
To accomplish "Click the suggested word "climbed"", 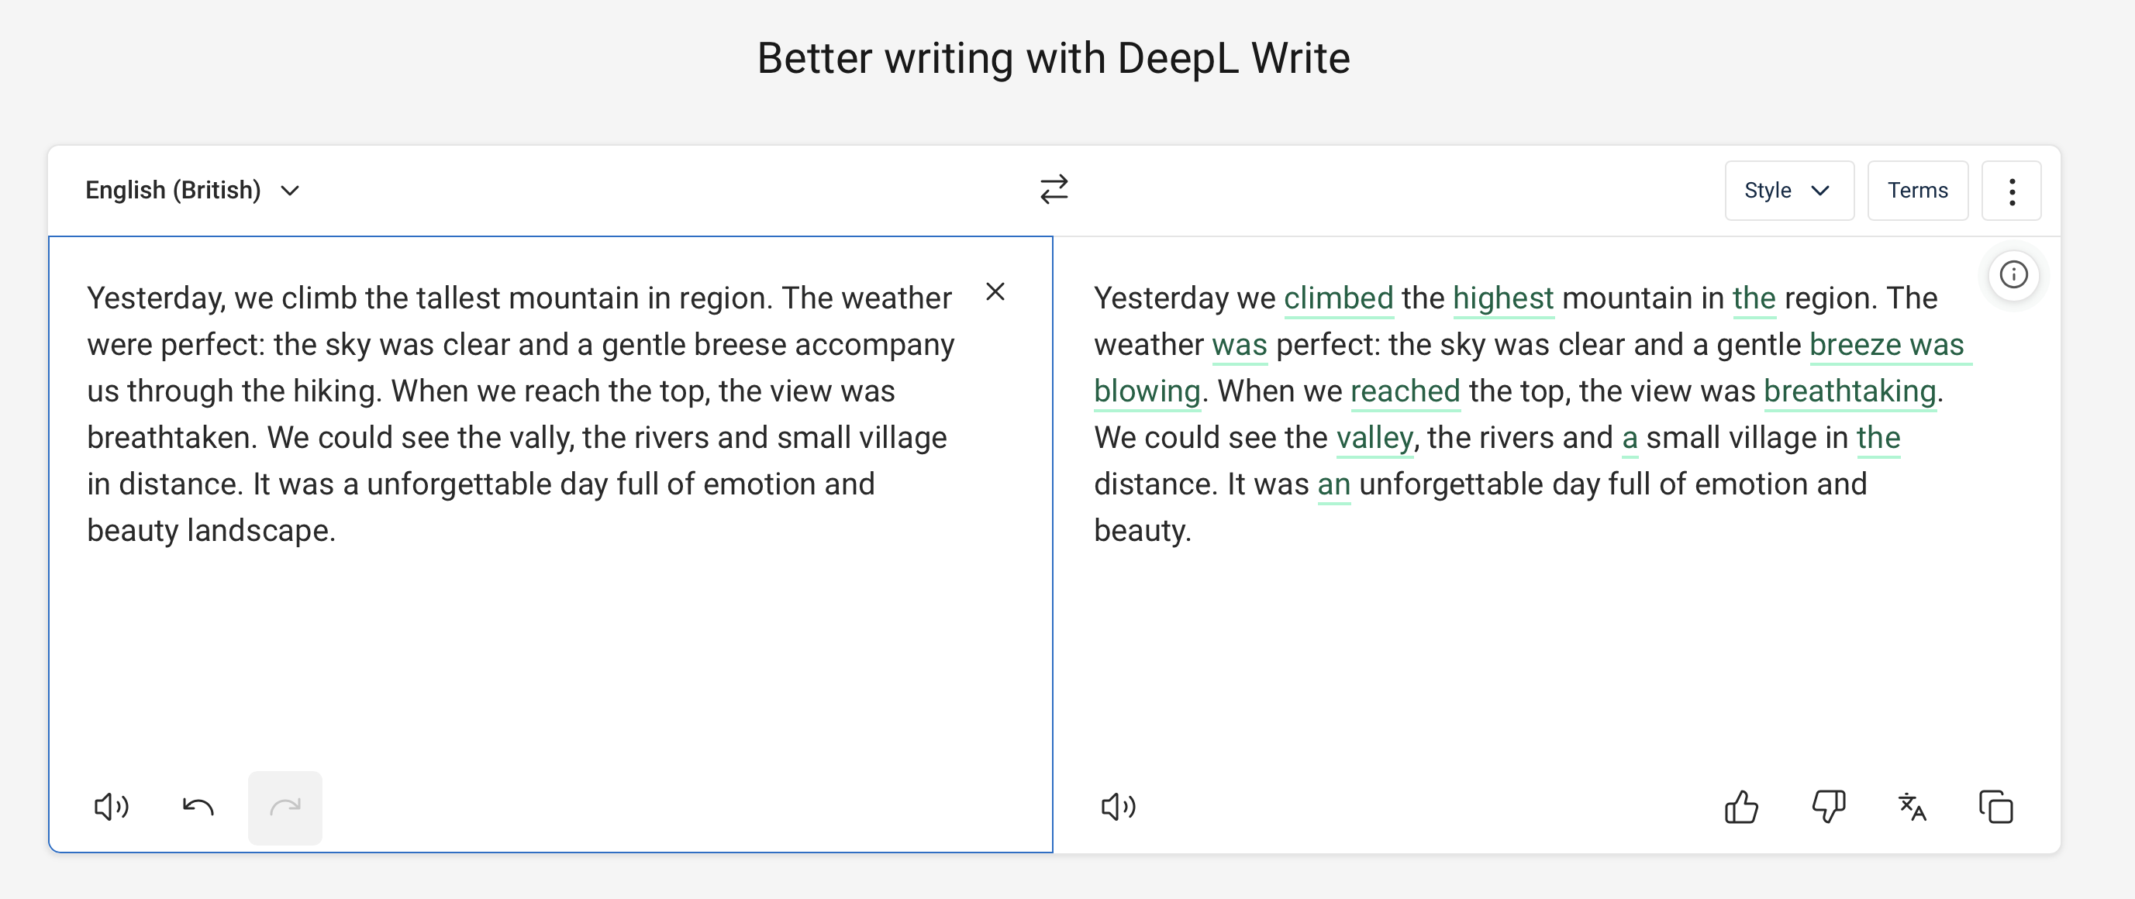I will (x=1338, y=298).
